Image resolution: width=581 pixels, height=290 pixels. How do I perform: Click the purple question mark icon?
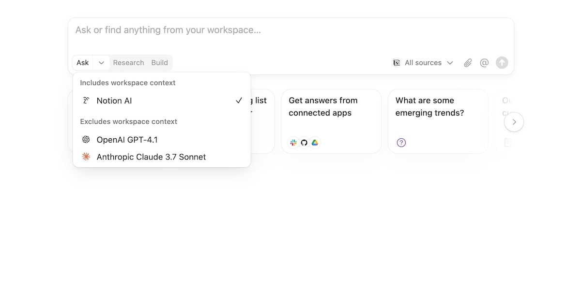(x=401, y=143)
